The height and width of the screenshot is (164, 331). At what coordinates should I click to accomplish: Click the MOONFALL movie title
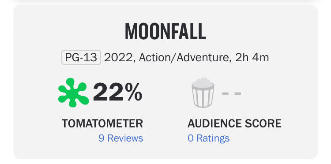[x=165, y=31]
